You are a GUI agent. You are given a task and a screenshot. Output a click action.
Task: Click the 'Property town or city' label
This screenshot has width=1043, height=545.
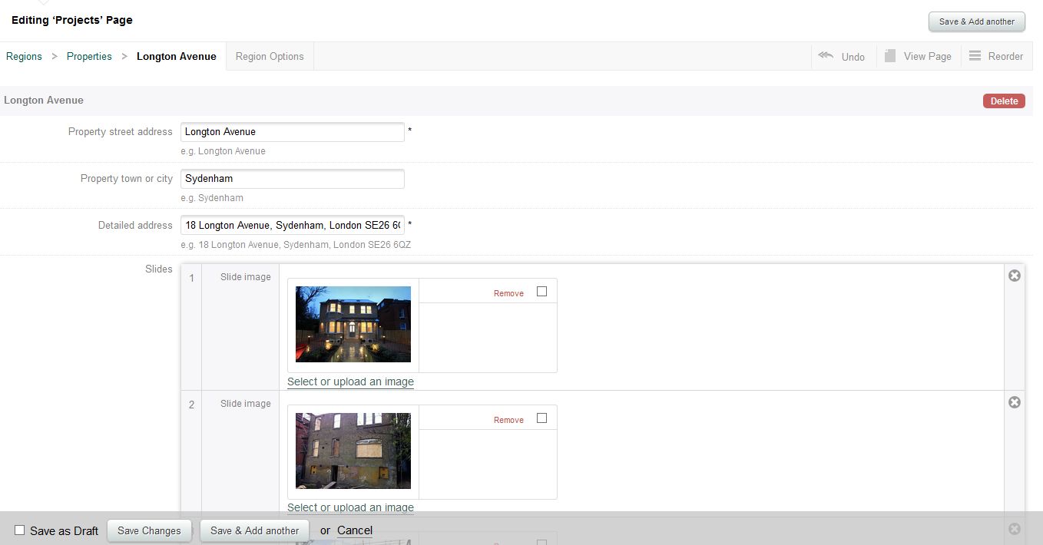tap(127, 179)
